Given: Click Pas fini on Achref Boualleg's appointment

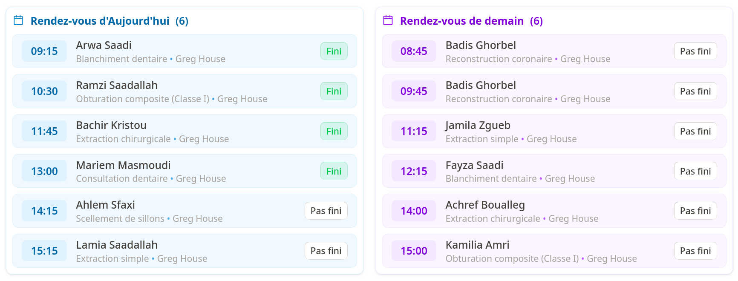Looking at the screenshot, I should (x=695, y=211).
